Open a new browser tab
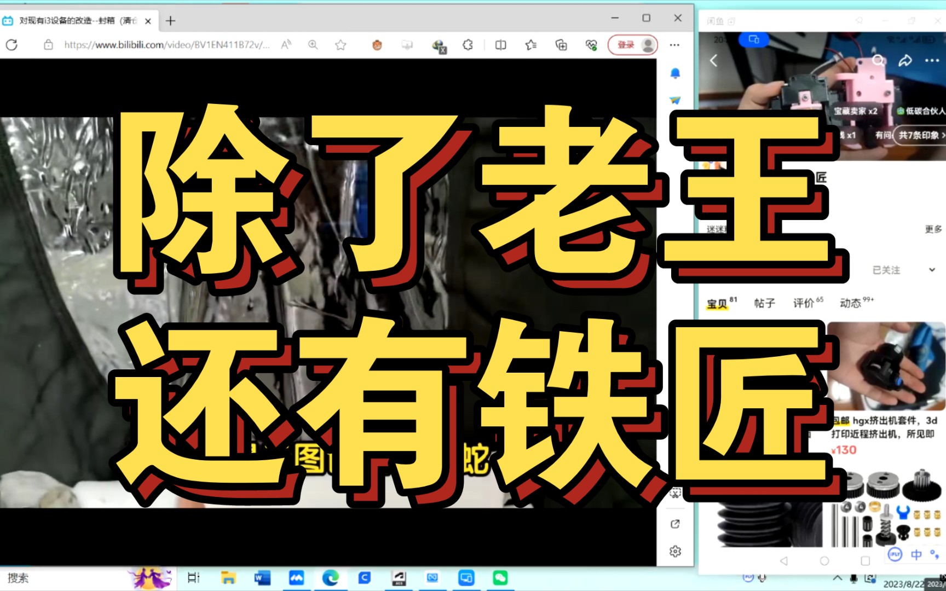 click(x=171, y=21)
